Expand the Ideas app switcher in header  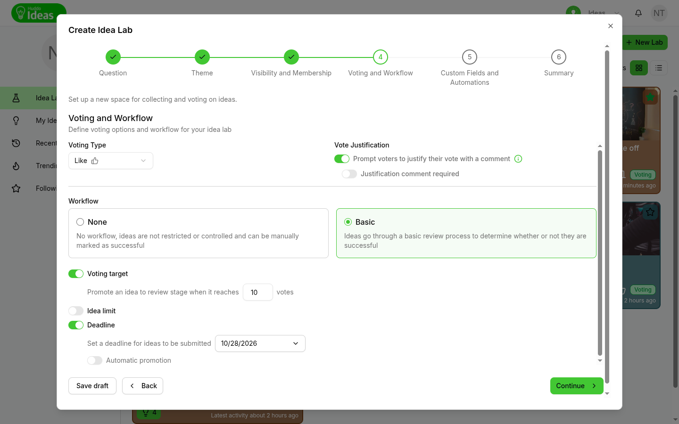[x=617, y=13]
